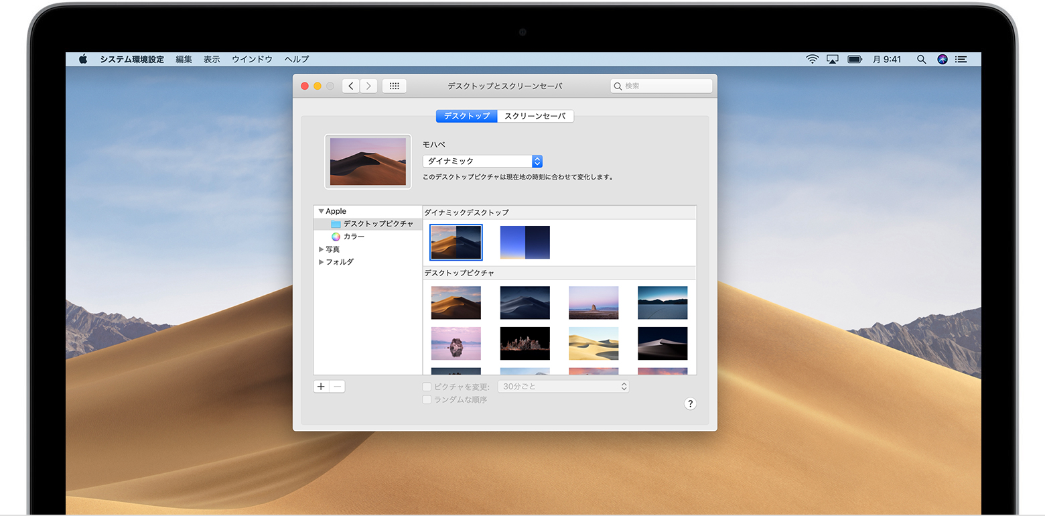Choose the bright sand dunes picture
This screenshot has height=516, width=1045.
594,343
